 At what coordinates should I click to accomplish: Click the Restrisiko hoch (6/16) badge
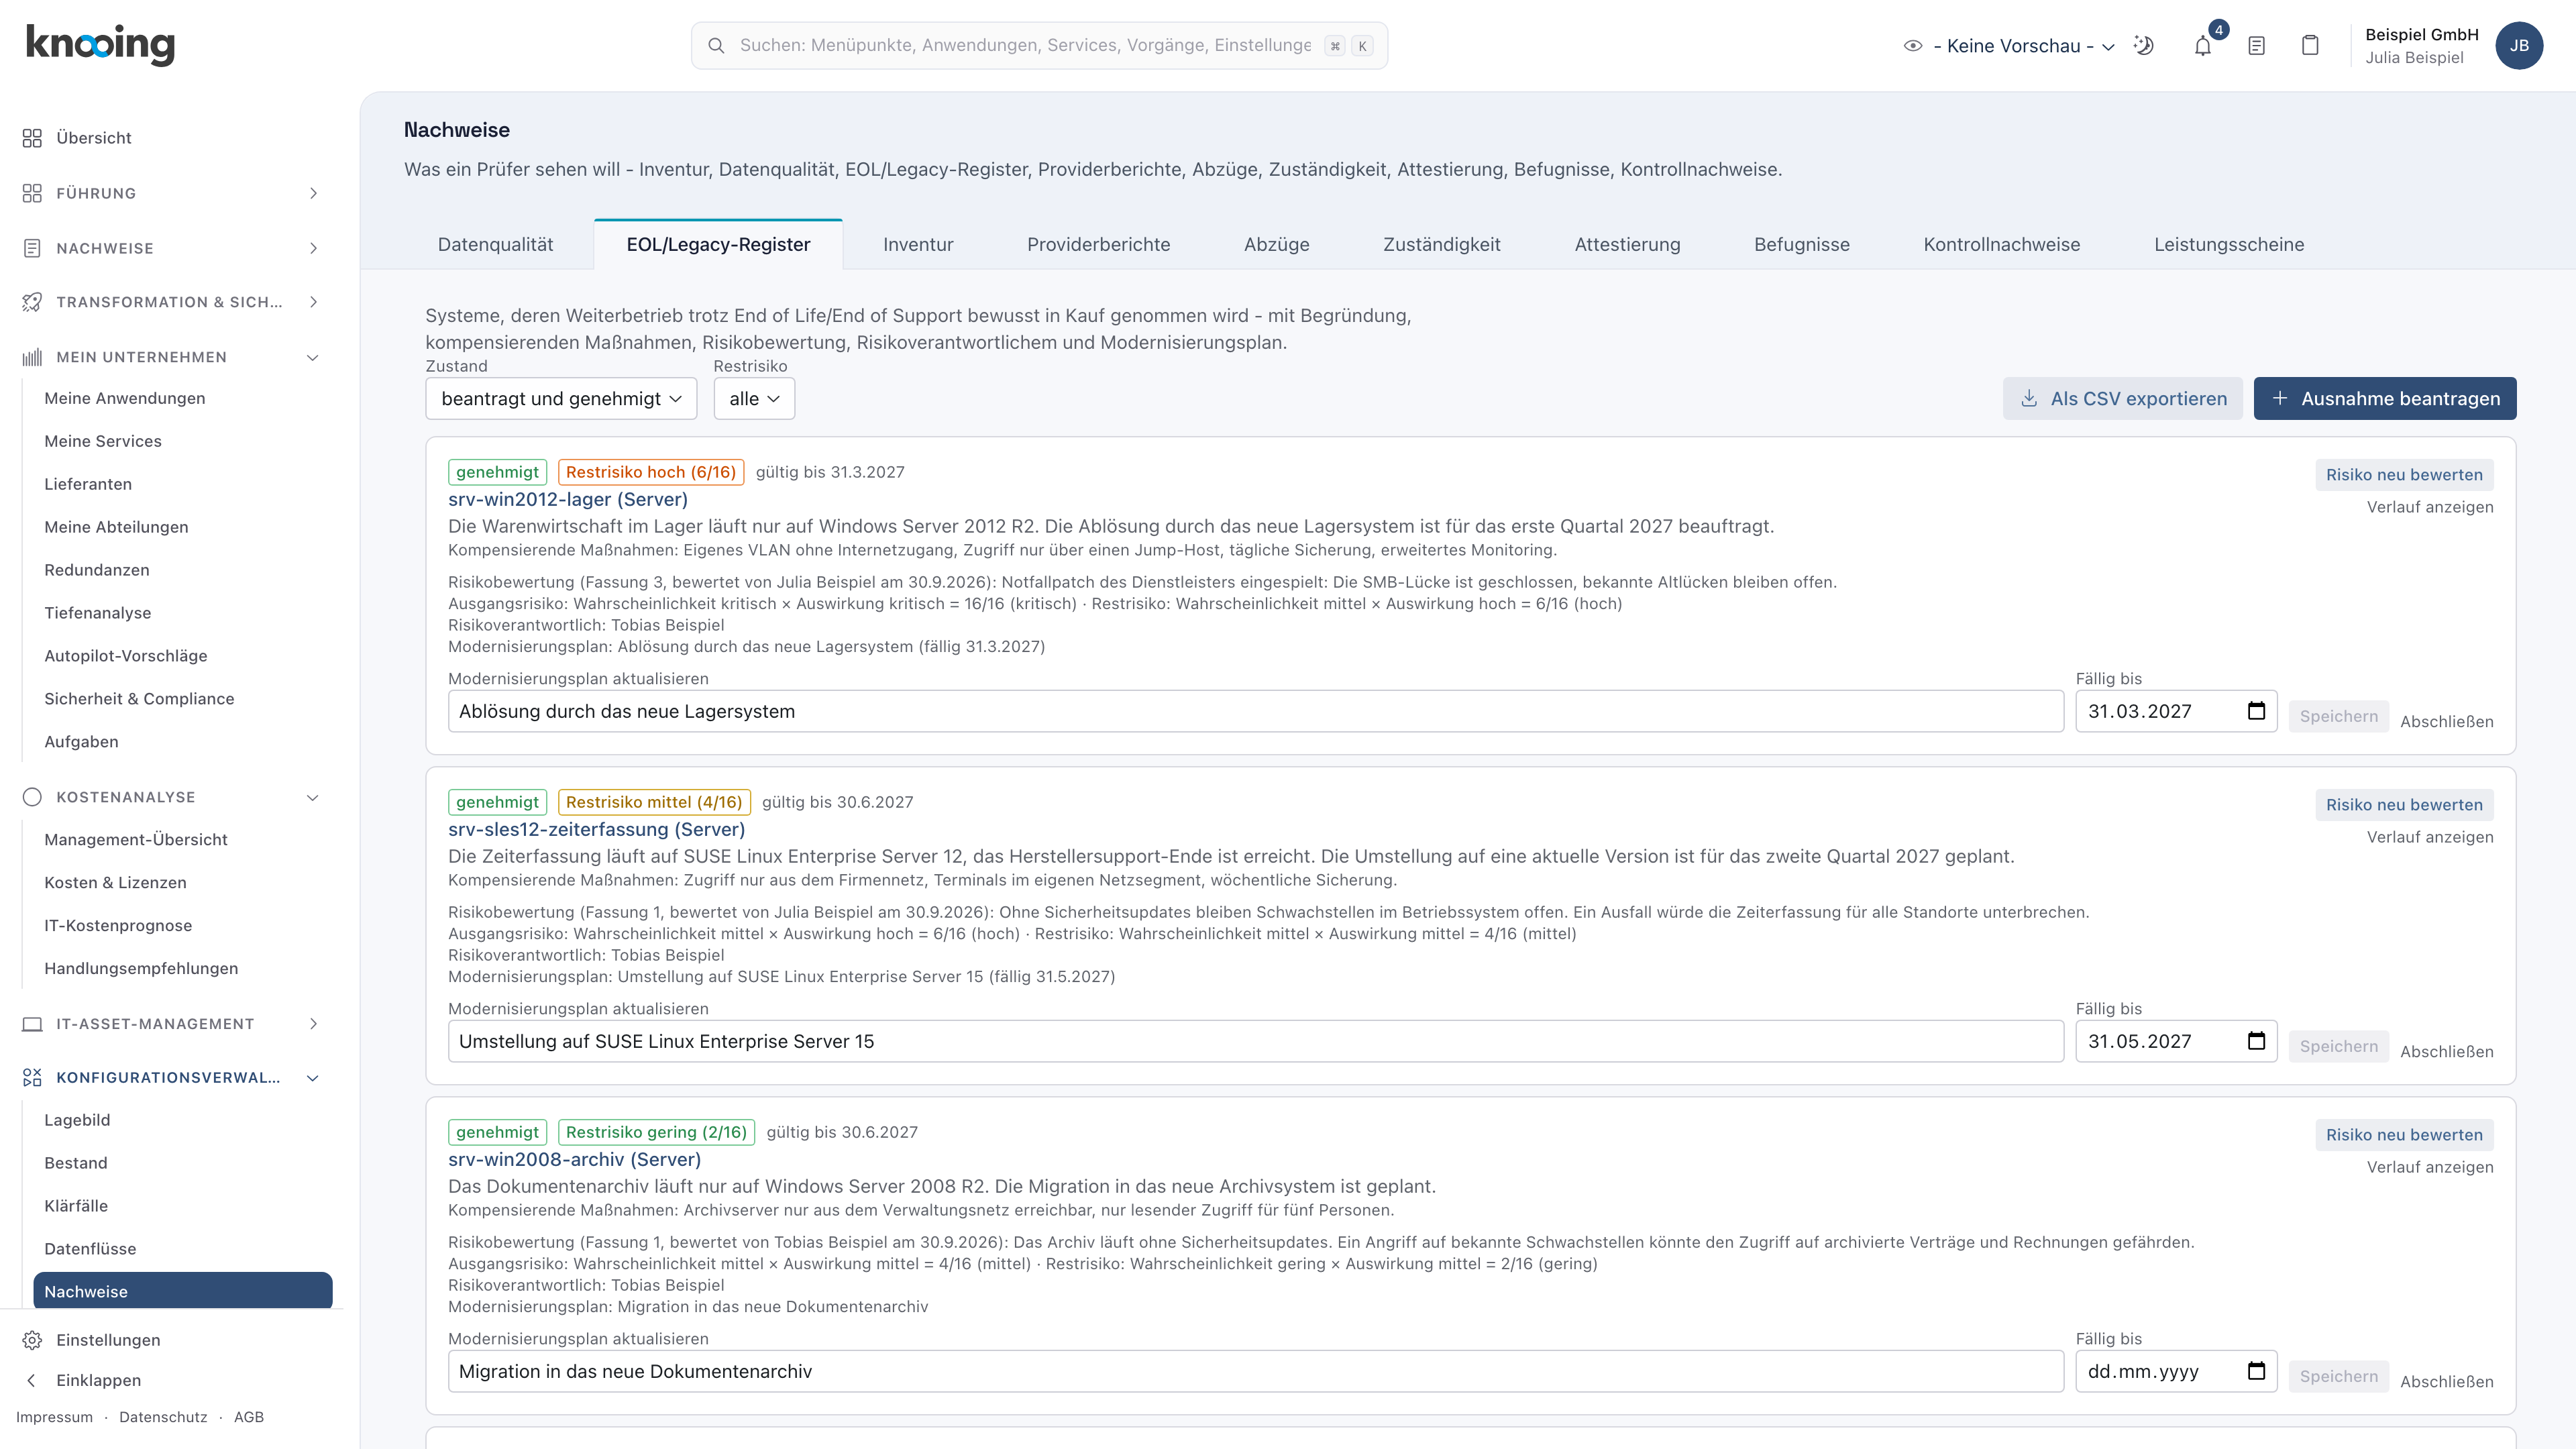tap(651, 472)
